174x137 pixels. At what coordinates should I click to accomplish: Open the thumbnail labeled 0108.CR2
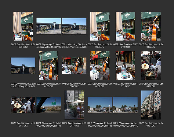100,65
